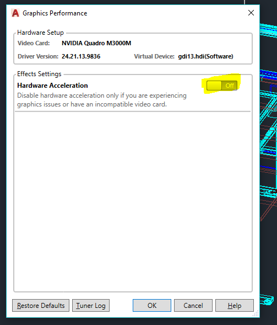The height and width of the screenshot is (325, 277).
Task: Click the Video Card label
Action: 34,43
